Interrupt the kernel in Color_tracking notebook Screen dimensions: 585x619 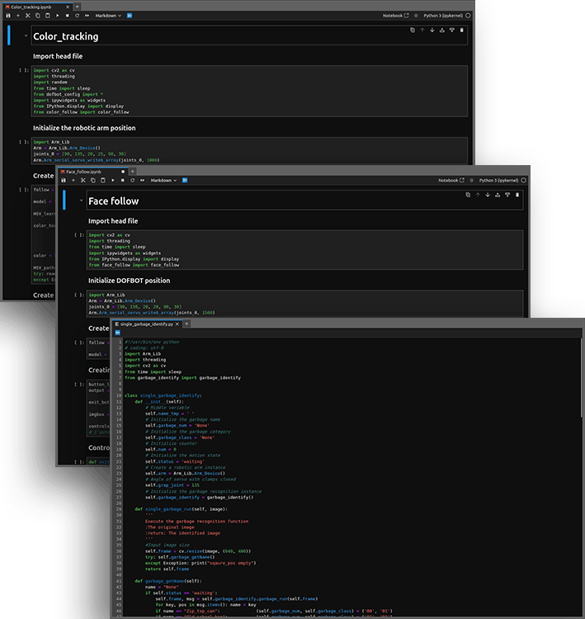pos(67,16)
